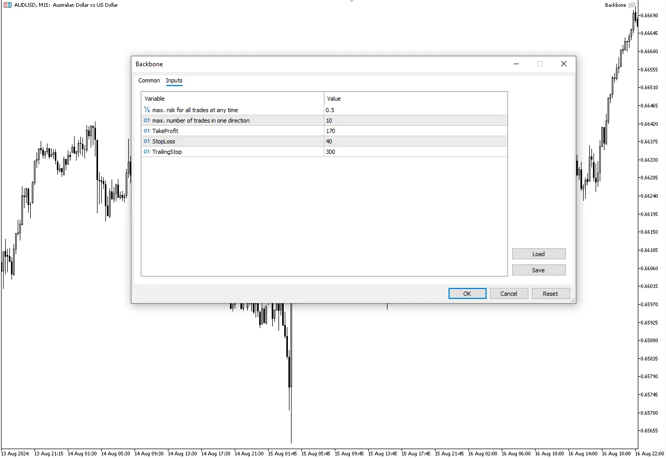This screenshot has width=666, height=458.
Task: Click the integer icon beside StopLoss
Action: click(147, 141)
